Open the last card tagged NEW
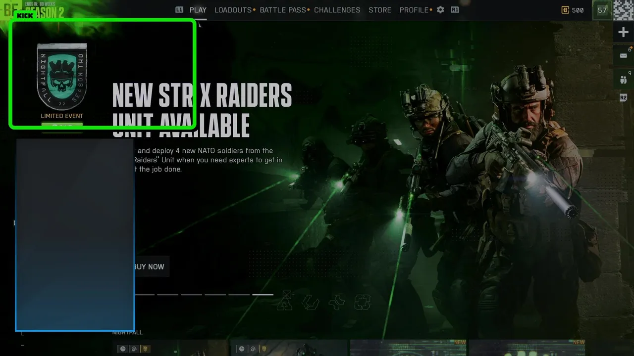 (x=527, y=348)
